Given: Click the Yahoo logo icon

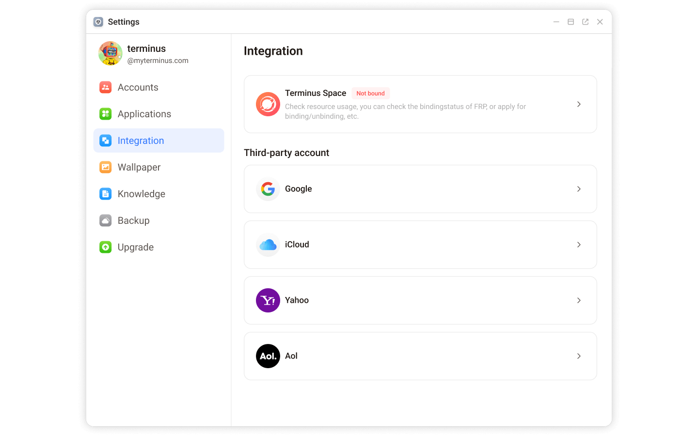Looking at the screenshot, I should 268,300.
